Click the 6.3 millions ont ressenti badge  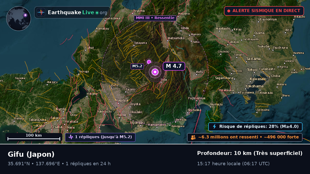click(245, 137)
